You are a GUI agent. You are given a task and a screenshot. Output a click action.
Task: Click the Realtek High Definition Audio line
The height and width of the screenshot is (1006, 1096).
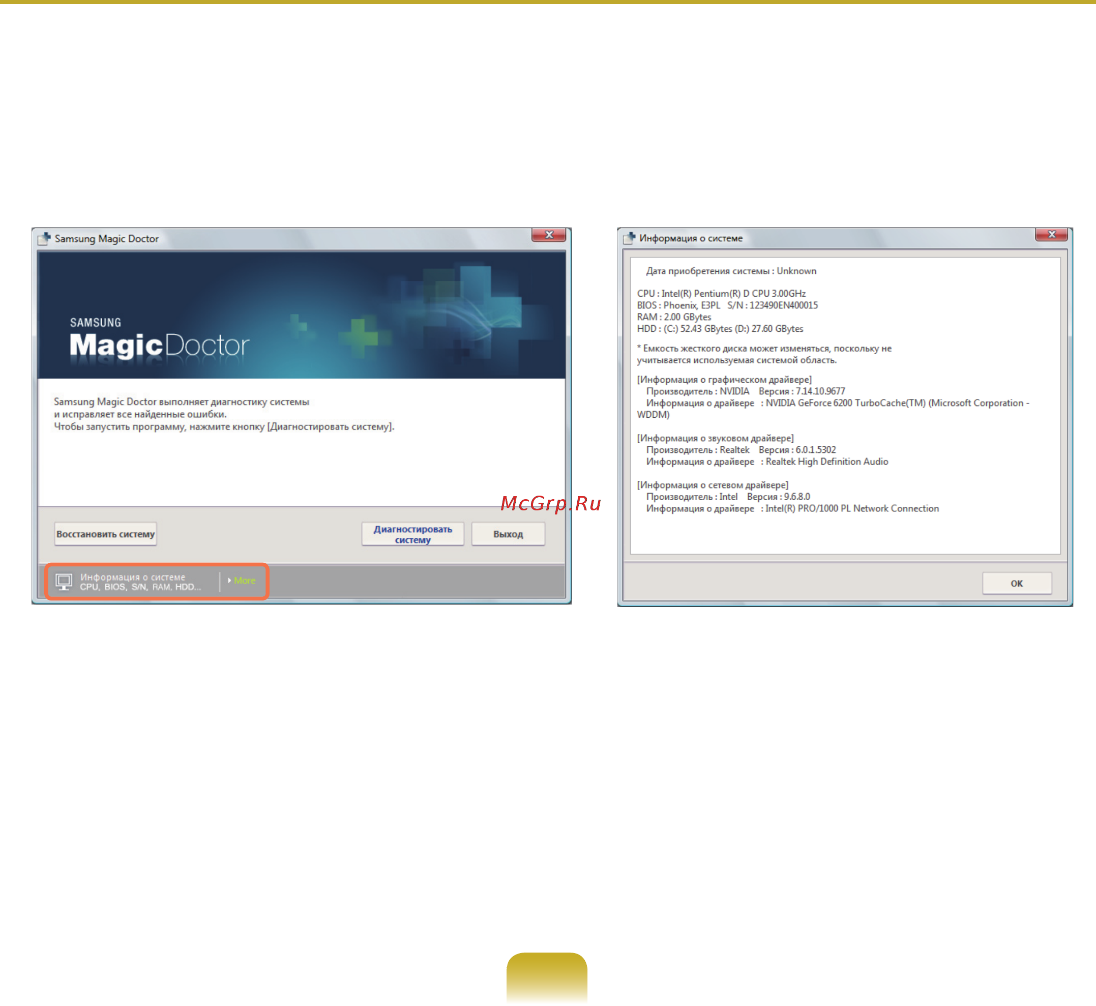767,462
